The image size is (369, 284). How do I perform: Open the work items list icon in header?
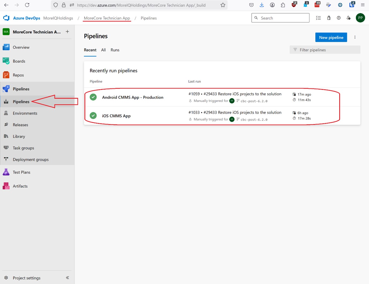pos(318,18)
